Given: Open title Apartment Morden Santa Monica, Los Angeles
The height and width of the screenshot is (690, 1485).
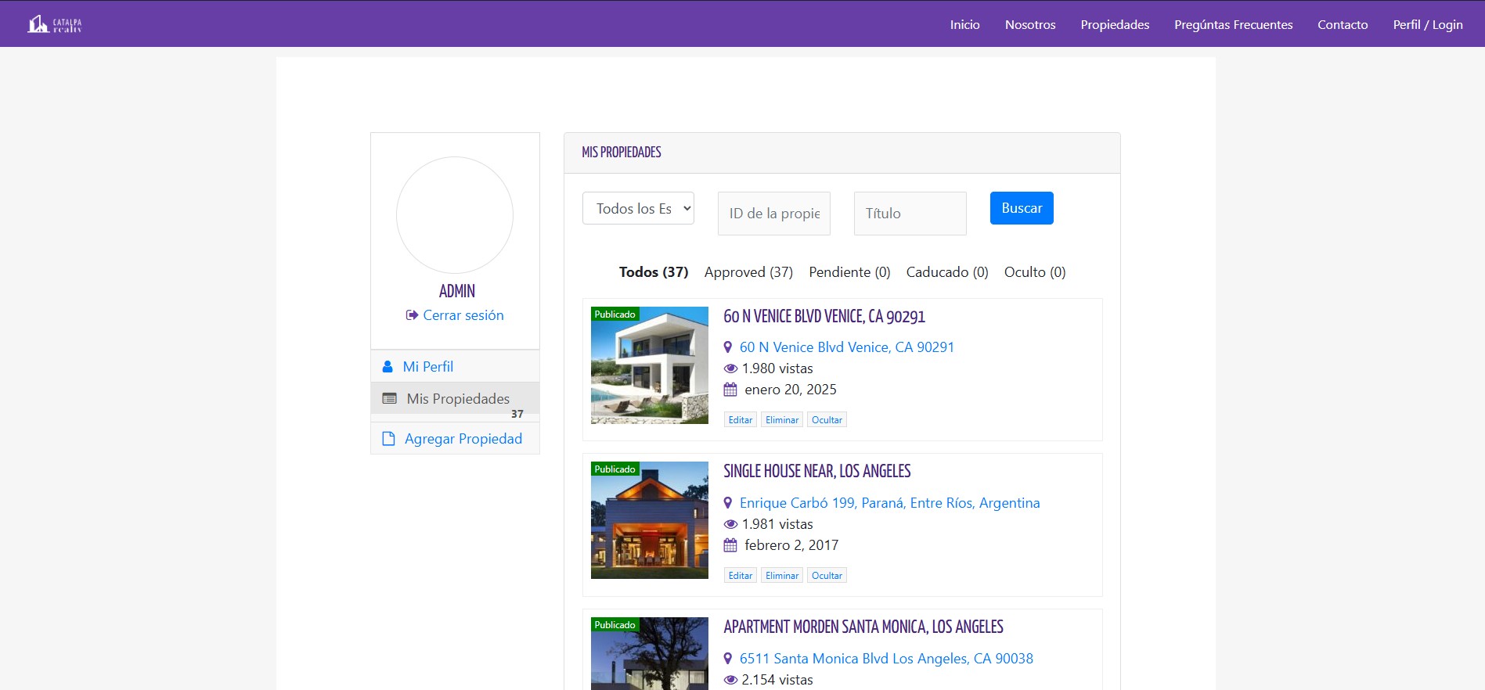Looking at the screenshot, I should 863,627.
